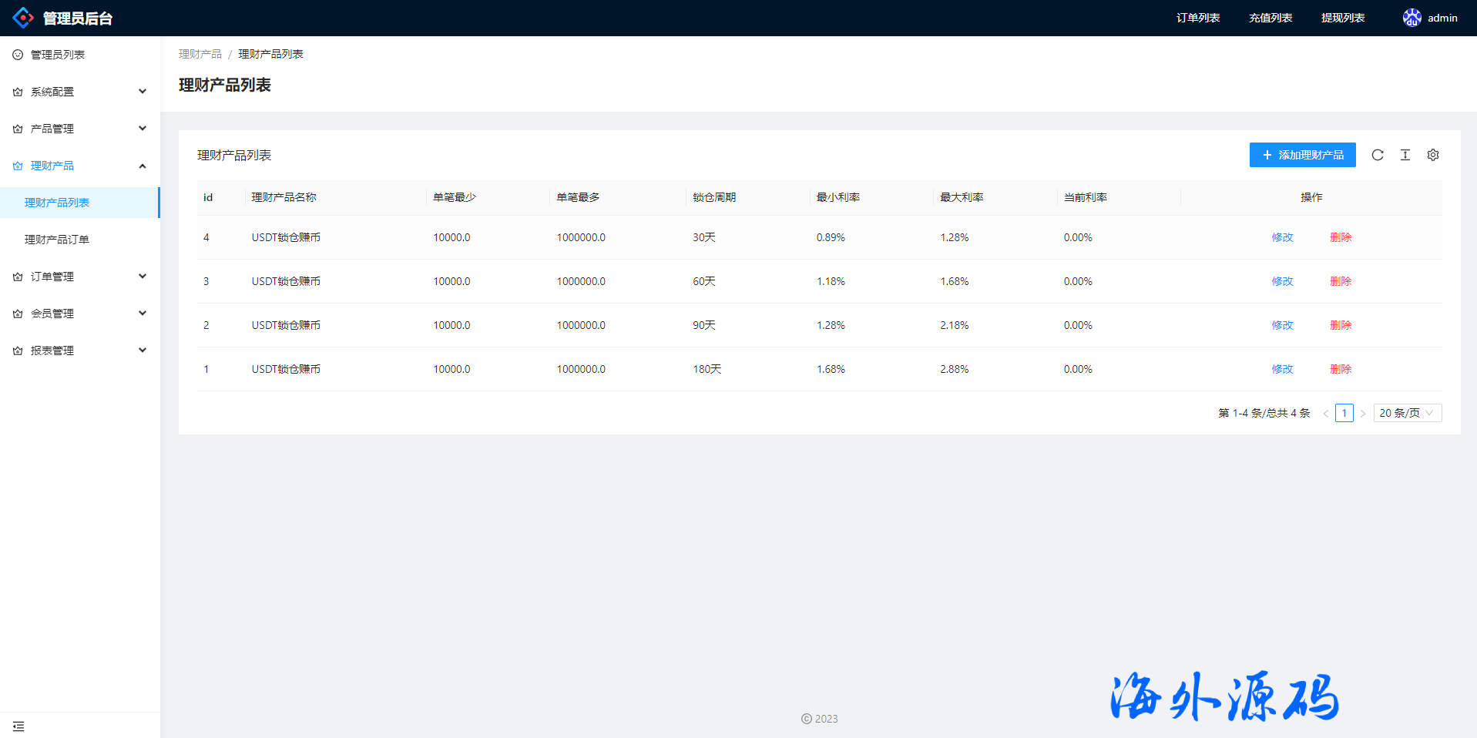Delete the 180天 product row
Viewport: 1477px width, 738px height.
coord(1341,369)
